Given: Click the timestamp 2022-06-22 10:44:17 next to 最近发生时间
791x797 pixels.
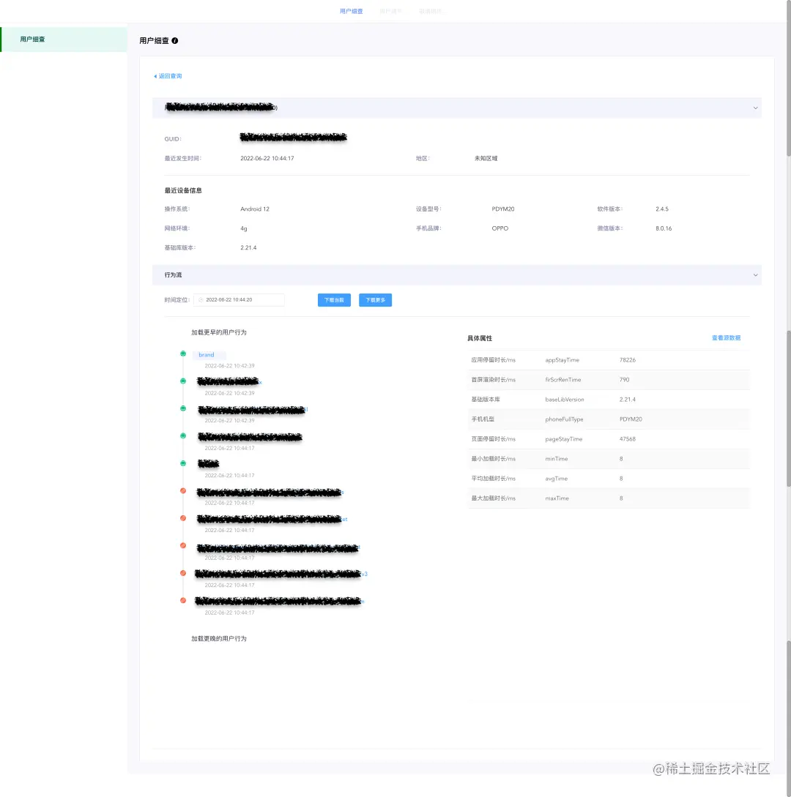Looking at the screenshot, I should pyautogui.click(x=267, y=158).
